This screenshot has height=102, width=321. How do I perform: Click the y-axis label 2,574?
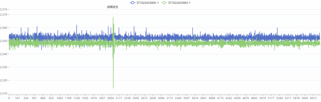tap(4, 9)
